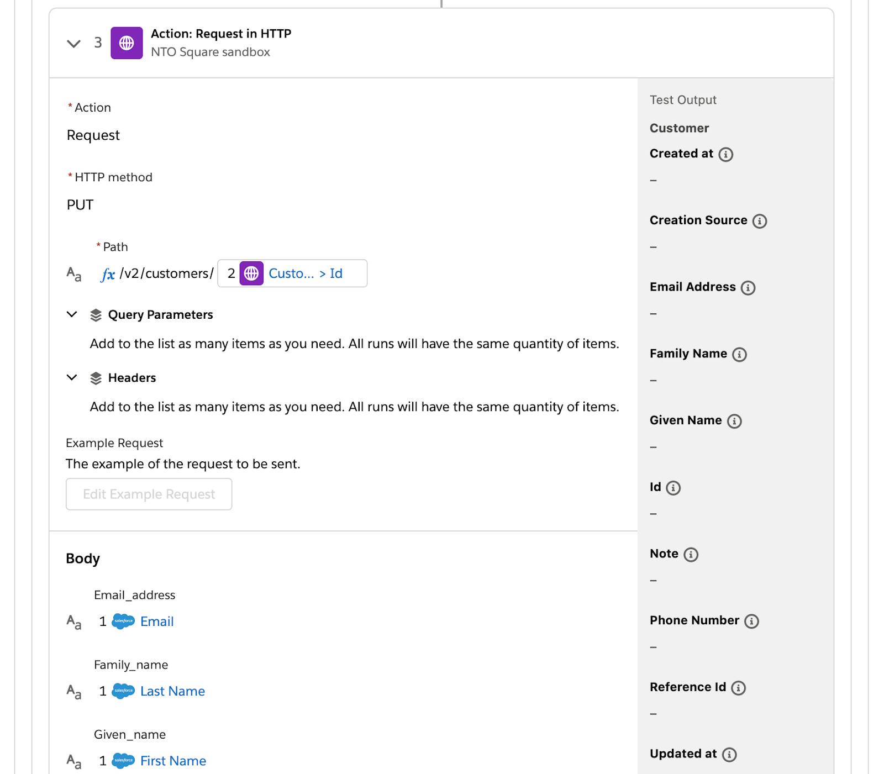Click the purple HTTP globe icon in header
Screen dimensions: 884x774
[127, 43]
